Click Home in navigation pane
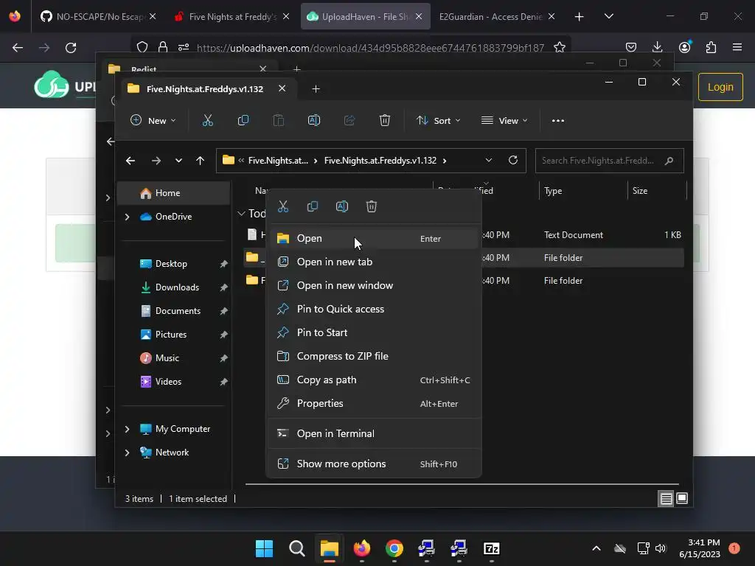755x566 pixels. click(174, 193)
